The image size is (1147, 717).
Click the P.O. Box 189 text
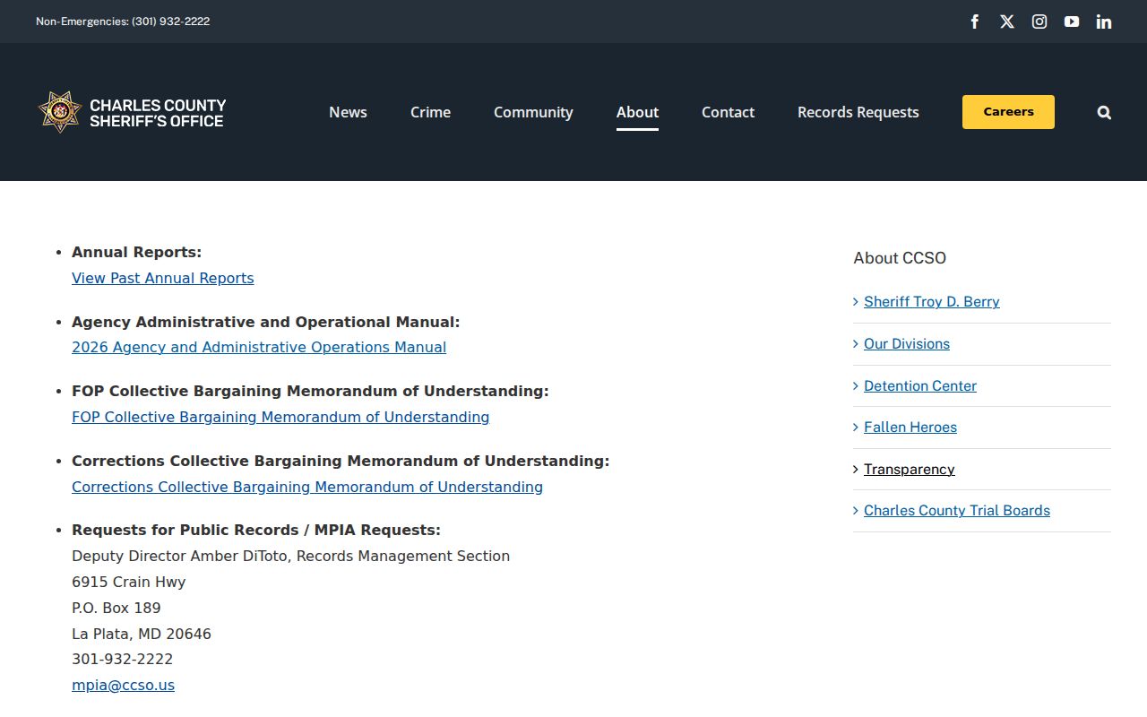(116, 608)
